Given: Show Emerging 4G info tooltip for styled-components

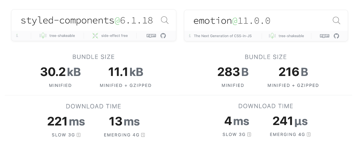Looking at the screenshot, I should tap(143, 135).
